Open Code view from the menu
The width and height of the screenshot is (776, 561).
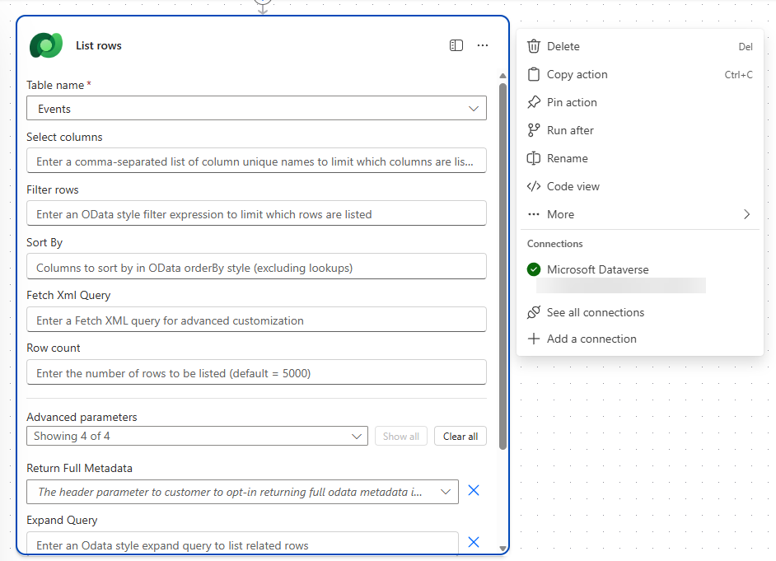tap(573, 186)
